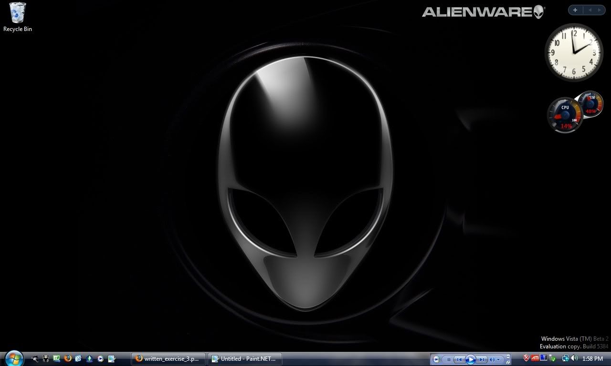This screenshot has width=611, height=366.
Task: Skip to next track in media toolbar
Action: click(482, 359)
